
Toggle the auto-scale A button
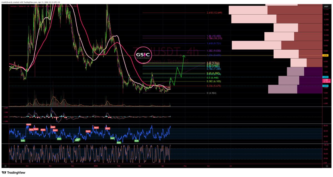tap(327, 166)
